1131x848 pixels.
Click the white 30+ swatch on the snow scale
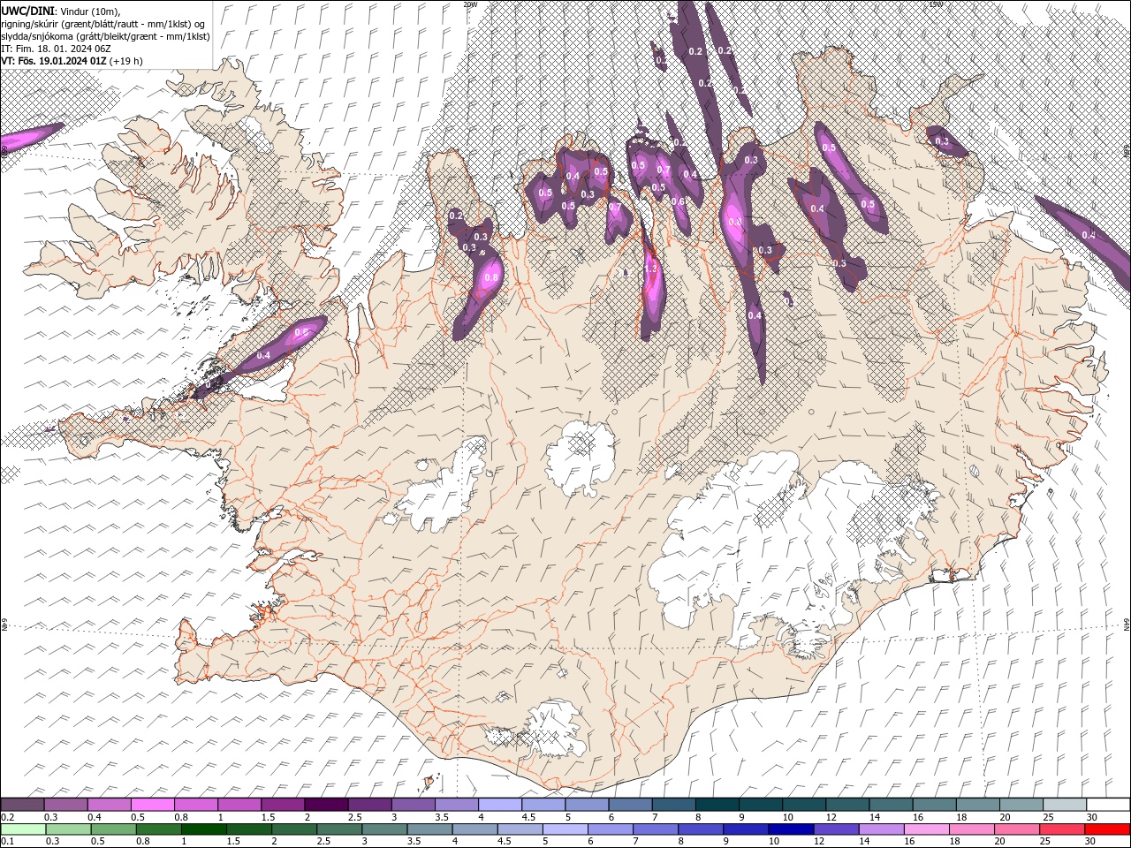pyautogui.click(x=1108, y=805)
